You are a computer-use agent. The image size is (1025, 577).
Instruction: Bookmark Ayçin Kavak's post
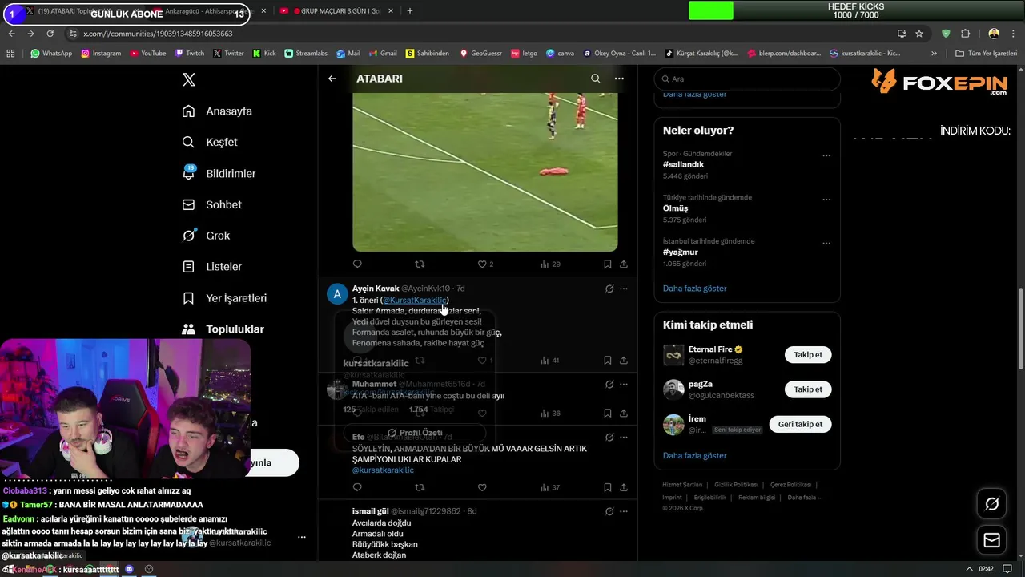608,361
